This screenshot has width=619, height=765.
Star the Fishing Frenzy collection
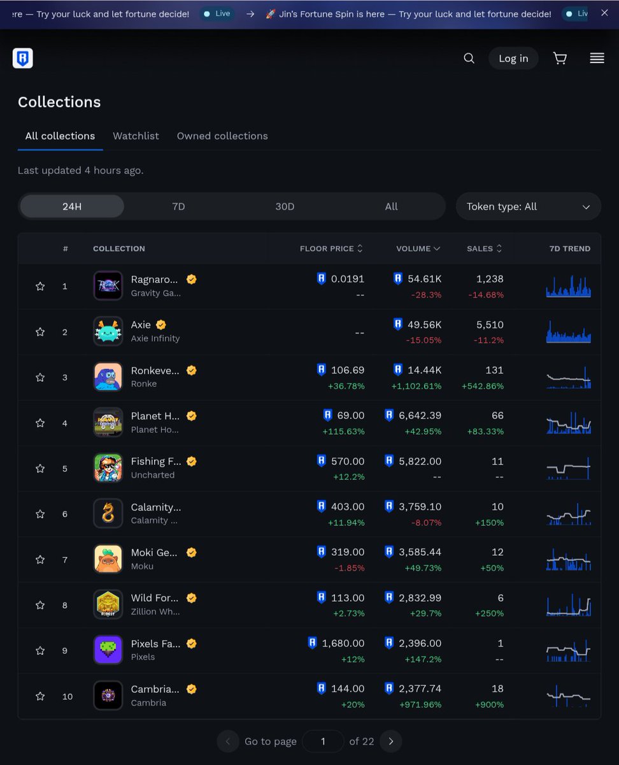click(40, 469)
